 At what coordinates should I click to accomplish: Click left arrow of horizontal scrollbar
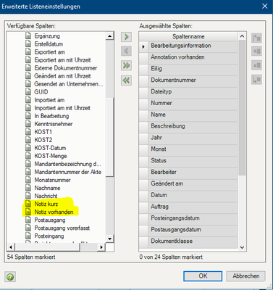click(x=11, y=247)
